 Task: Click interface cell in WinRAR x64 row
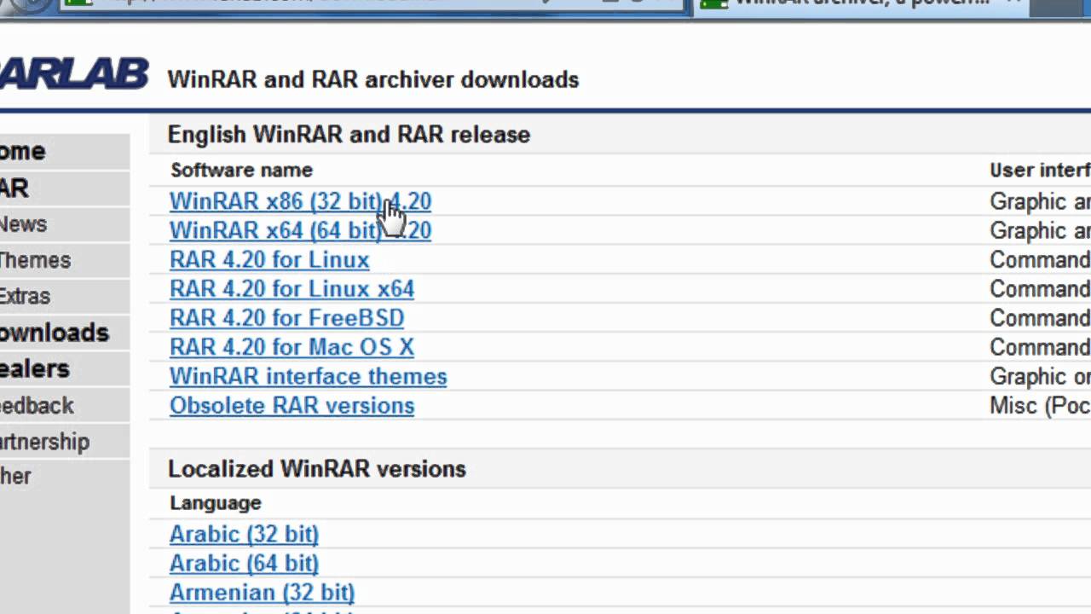(1040, 230)
